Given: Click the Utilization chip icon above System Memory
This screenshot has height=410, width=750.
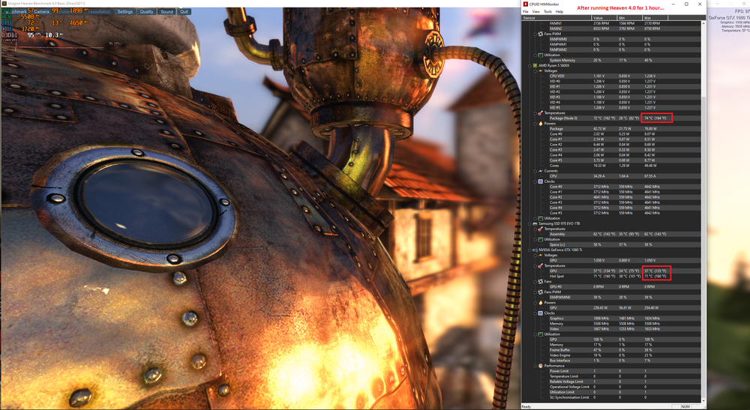Looking at the screenshot, I should (541, 55).
